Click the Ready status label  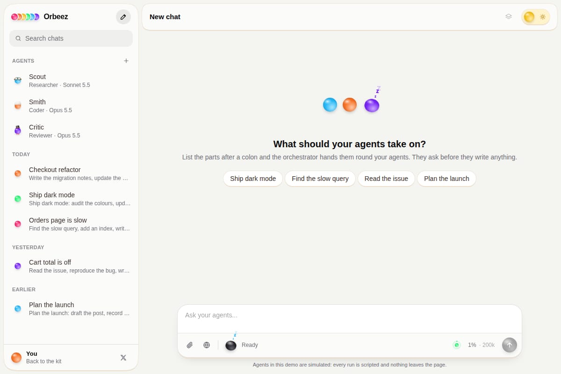coord(250,345)
